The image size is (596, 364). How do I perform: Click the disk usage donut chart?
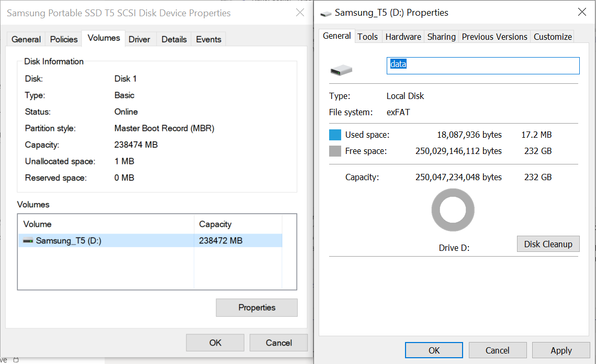click(453, 210)
